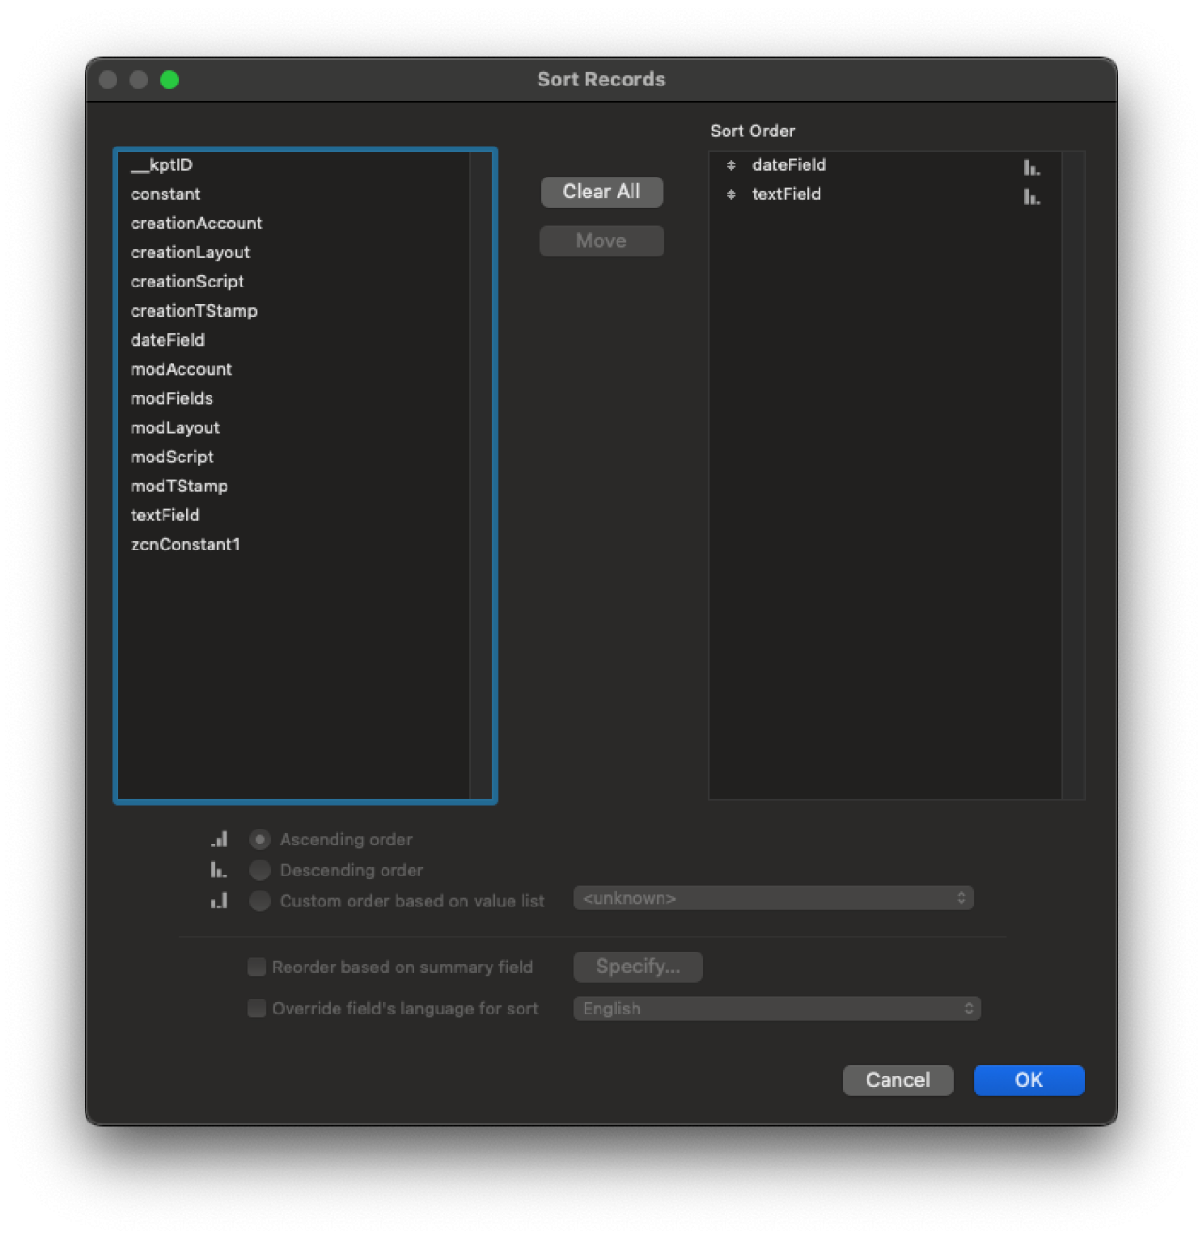
Task: Click the ascending order bar icon
Action: coord(219,838)
